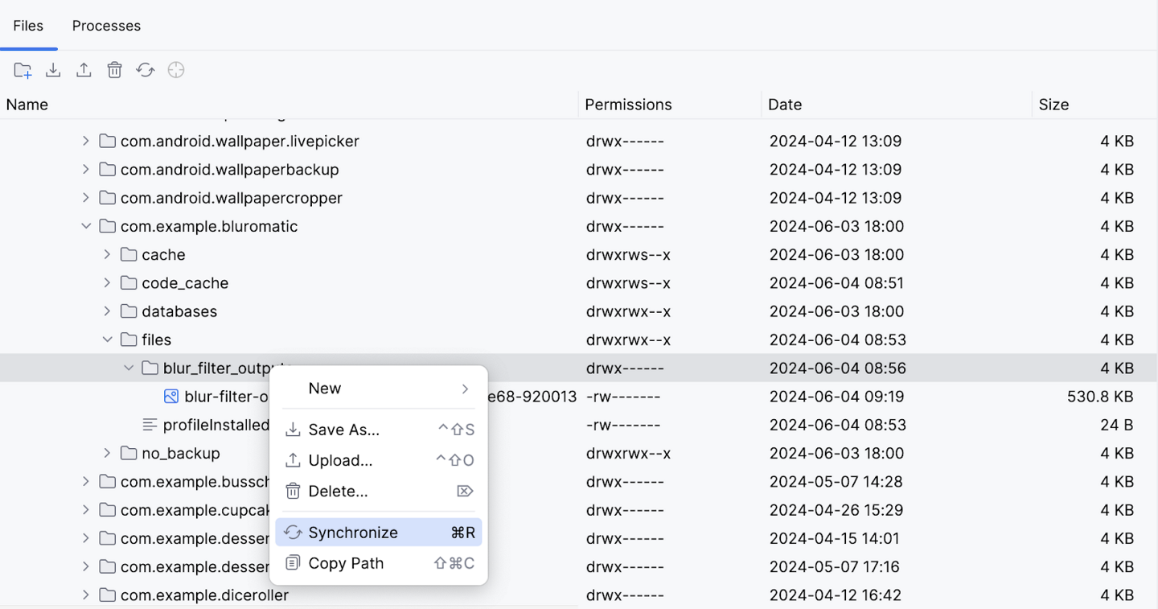The image size is (1158, 609).
Task: Choose Synchronize from the context menu
Action: coord(353,533)
